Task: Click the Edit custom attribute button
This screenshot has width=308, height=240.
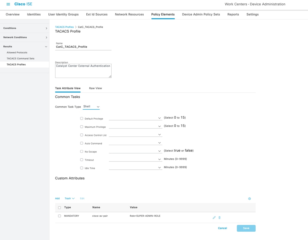Action: pyautogui.click(x=82, y=198)
